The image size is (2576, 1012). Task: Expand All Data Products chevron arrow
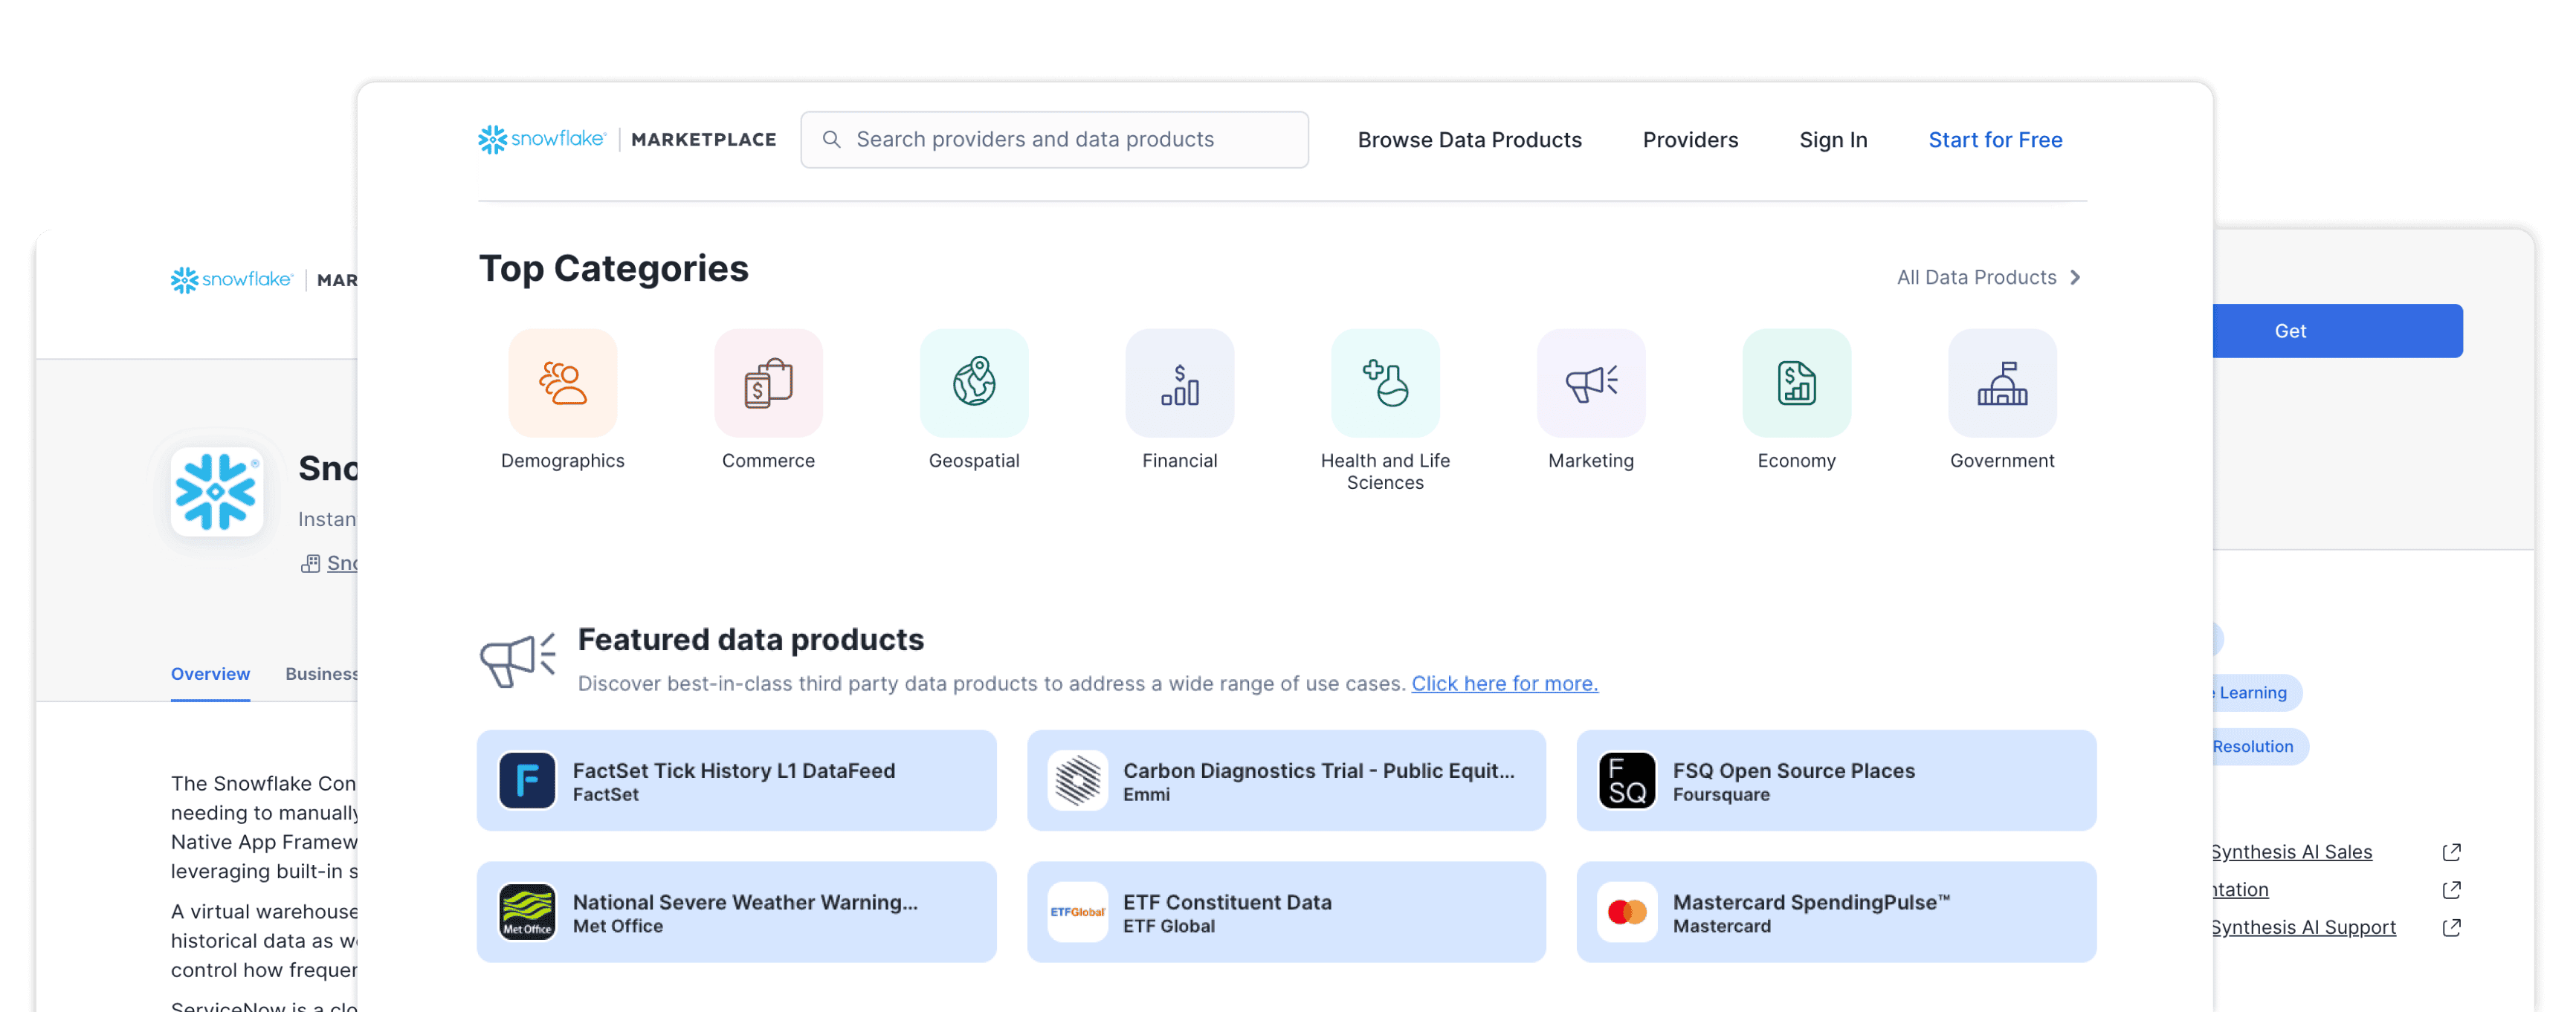click(x=2075, y=278)
